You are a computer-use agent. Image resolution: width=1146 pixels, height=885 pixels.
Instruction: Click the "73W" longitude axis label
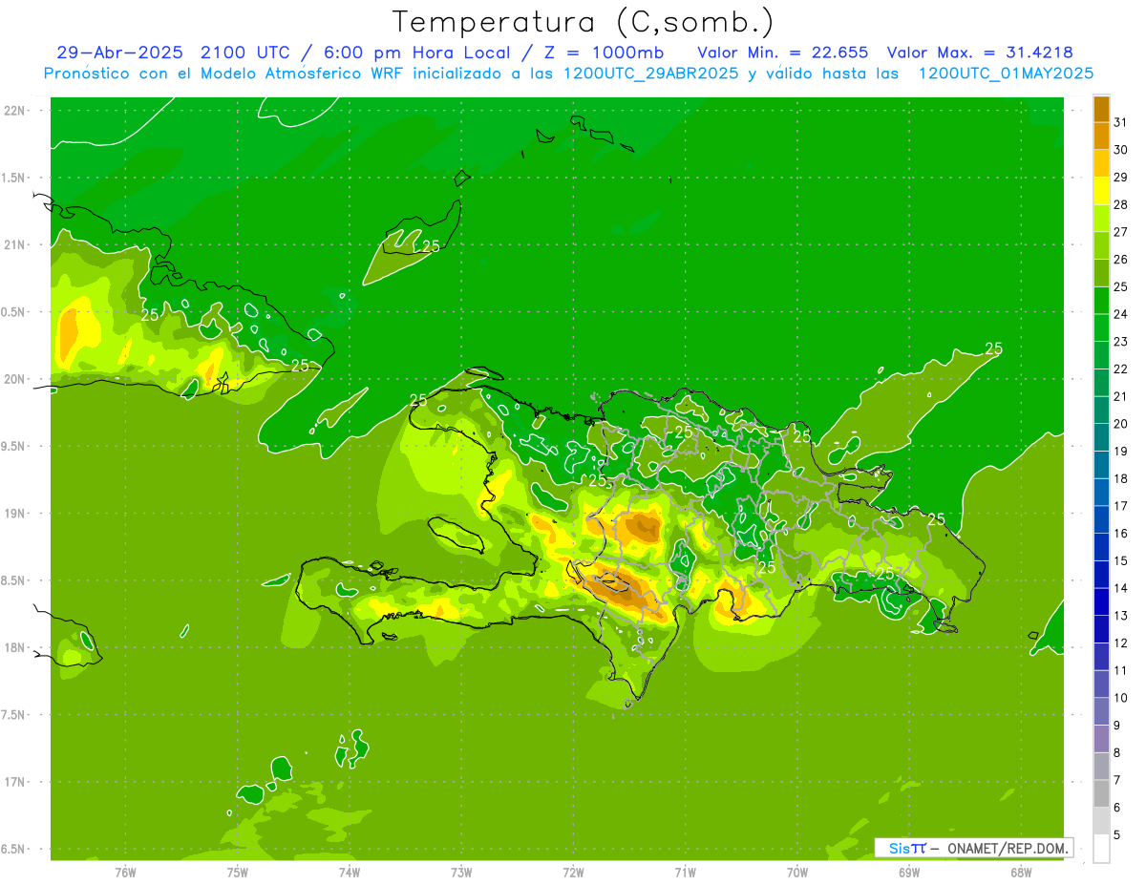tap(461, 873)
